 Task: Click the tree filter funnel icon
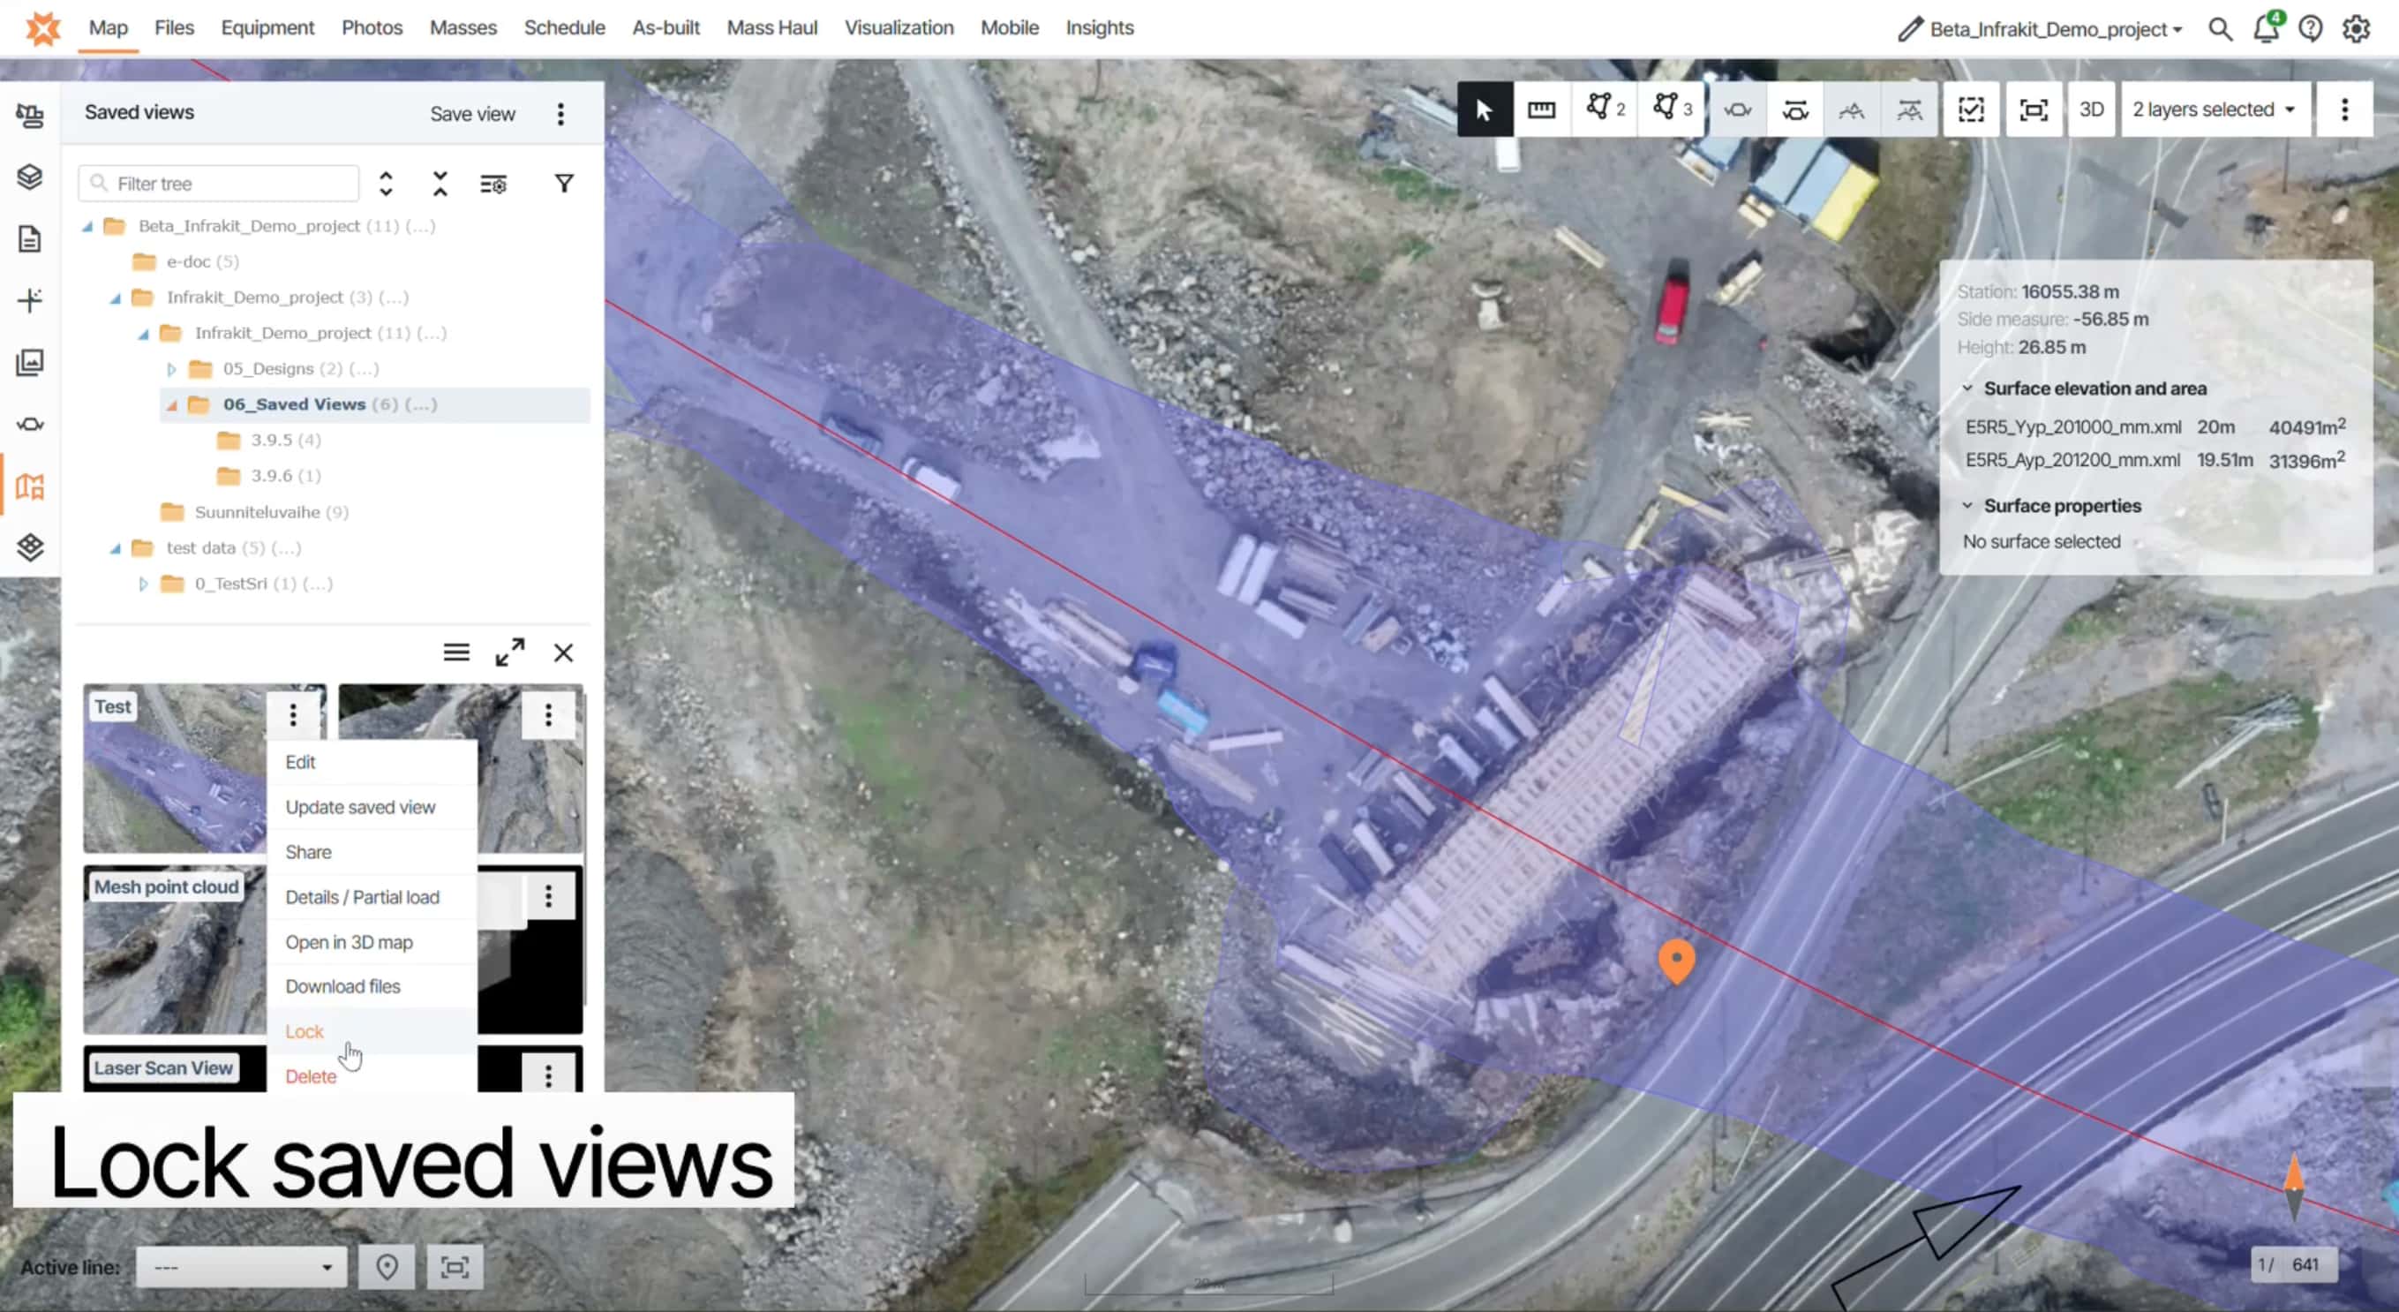pyautogui.click(x=563, y=184)
